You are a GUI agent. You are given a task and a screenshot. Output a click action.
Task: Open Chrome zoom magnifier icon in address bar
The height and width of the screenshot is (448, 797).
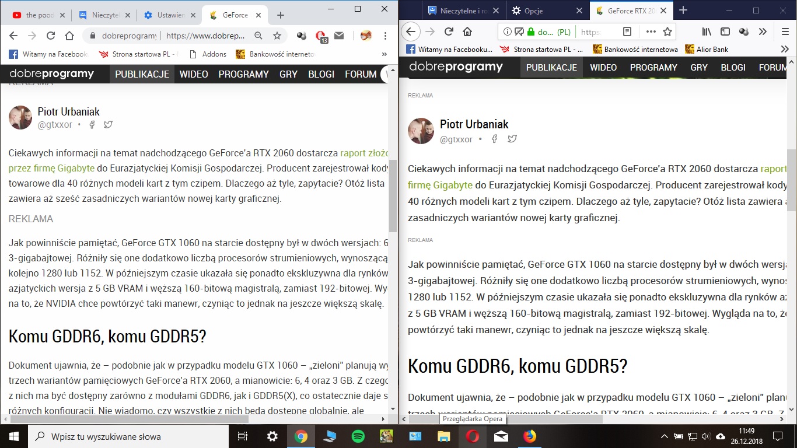[258, 36]
